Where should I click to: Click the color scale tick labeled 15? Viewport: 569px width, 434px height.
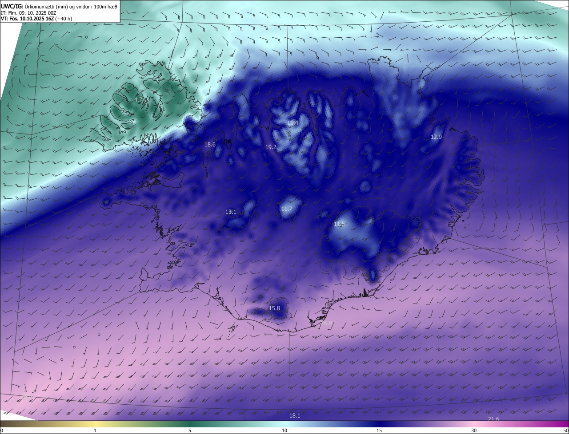click(379, 430)
